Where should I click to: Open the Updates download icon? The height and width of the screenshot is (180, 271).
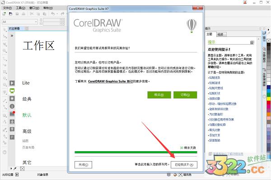coord(12,122)
